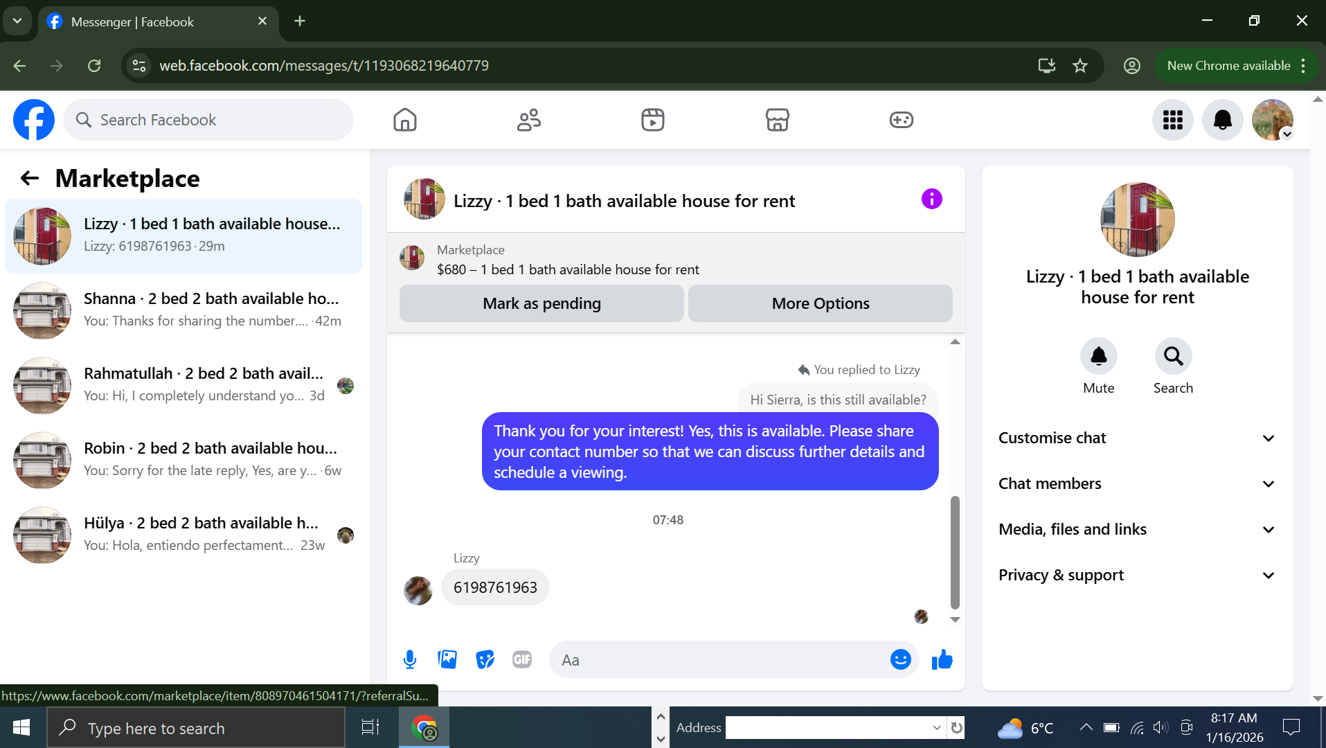The height and width of the screenshot is (748, 1326).
Task: Open site information icon in address bar
Action: click(x=139, y=66)
